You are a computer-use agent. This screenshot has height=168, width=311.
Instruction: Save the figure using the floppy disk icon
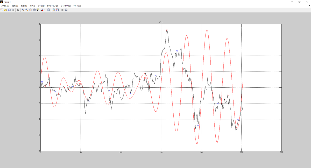pyautogui.click(x=9, y=10)
